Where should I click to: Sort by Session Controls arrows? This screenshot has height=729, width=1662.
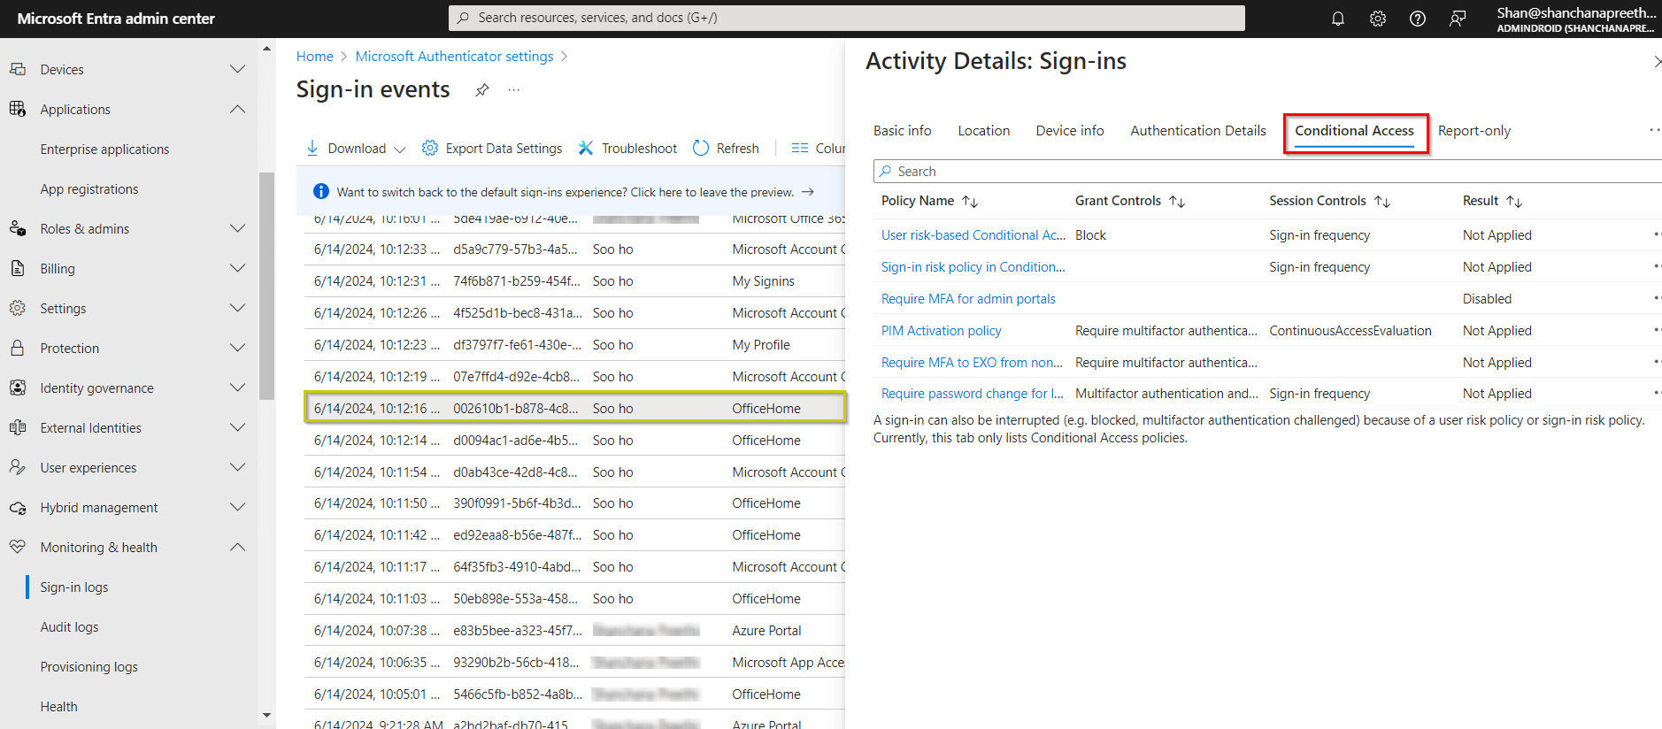(1382, 202)
